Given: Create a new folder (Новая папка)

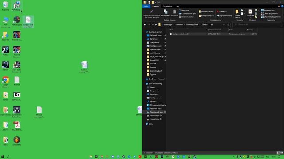Looking at the screenshot, I should [237, 14].
